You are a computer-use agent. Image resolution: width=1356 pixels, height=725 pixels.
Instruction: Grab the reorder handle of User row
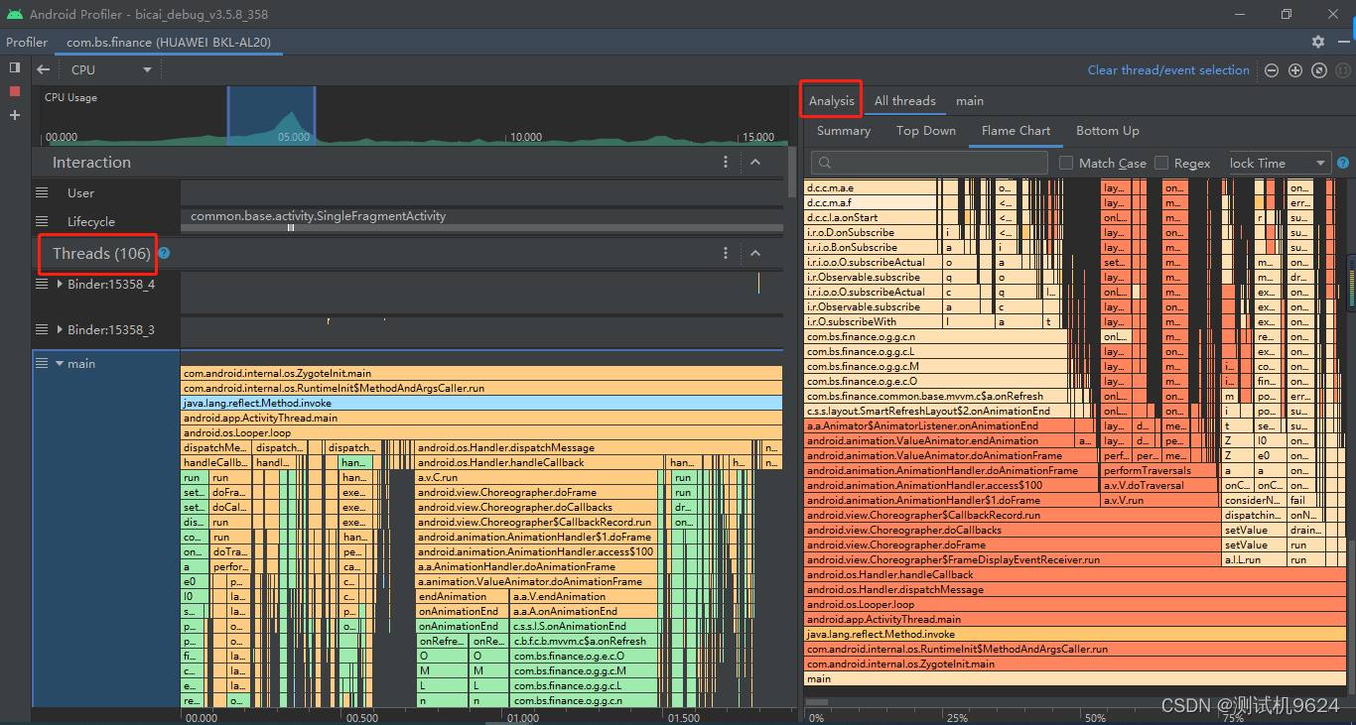42,192
